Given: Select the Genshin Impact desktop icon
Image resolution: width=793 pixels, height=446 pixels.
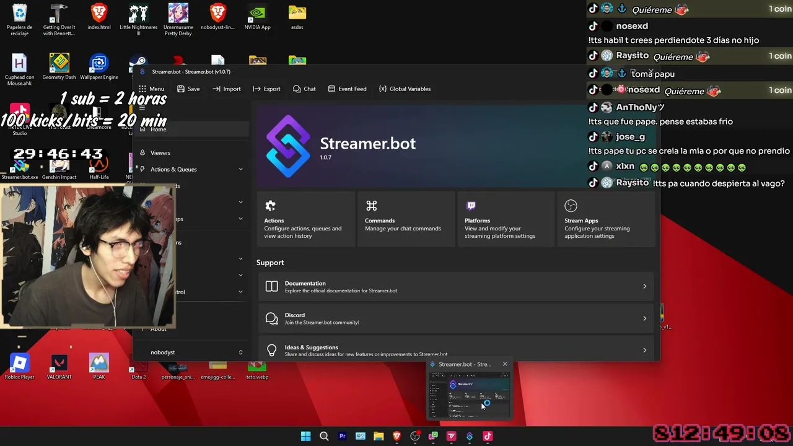Looking at the screenshot, I should 59,168.
